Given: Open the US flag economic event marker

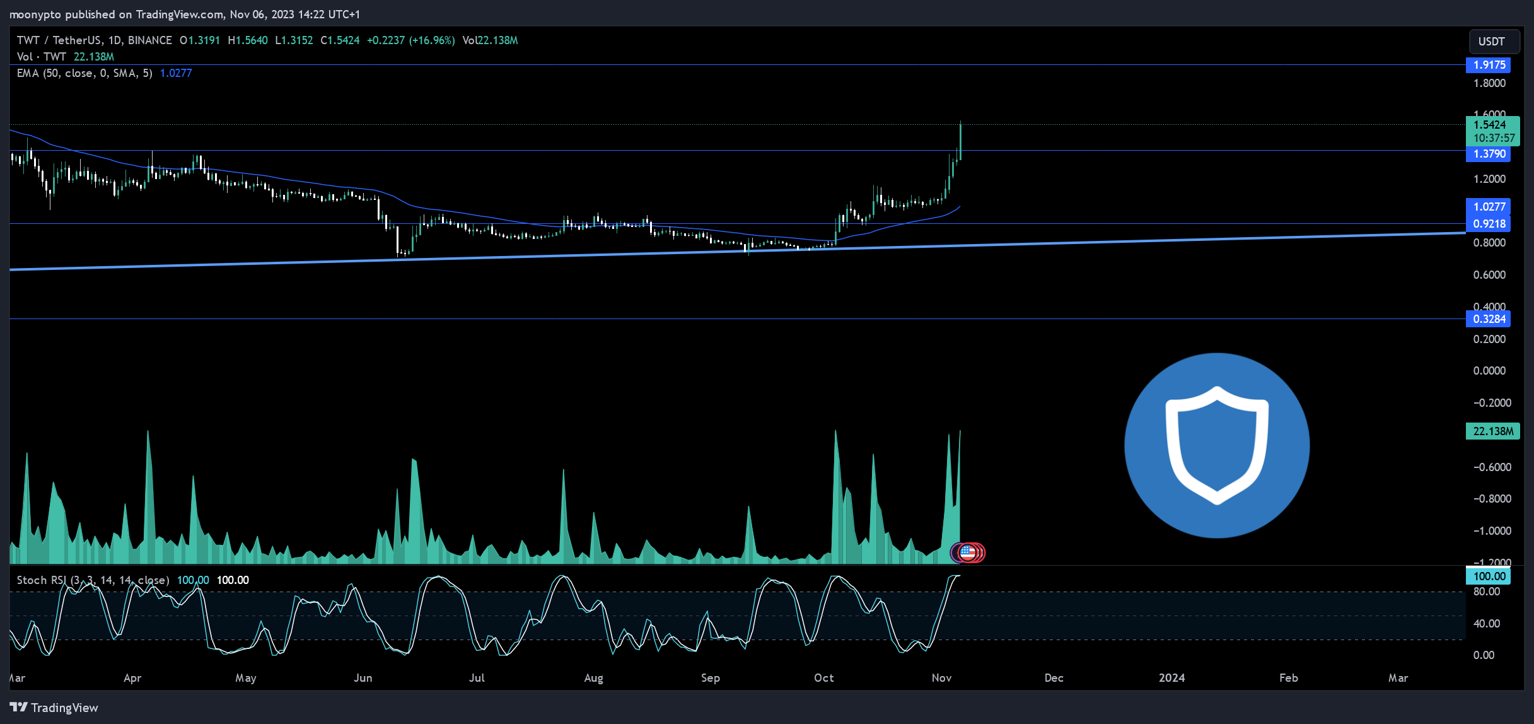Looking at the screenshot, I should click(x=968, y=553).
